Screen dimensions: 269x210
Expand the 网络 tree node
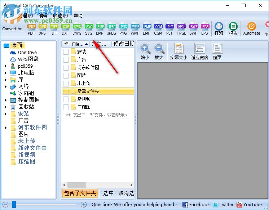point(5,86)
